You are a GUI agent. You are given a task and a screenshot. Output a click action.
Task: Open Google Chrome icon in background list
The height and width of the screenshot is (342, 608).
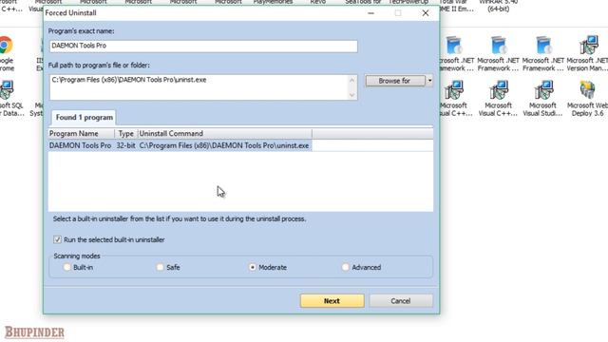6,45
